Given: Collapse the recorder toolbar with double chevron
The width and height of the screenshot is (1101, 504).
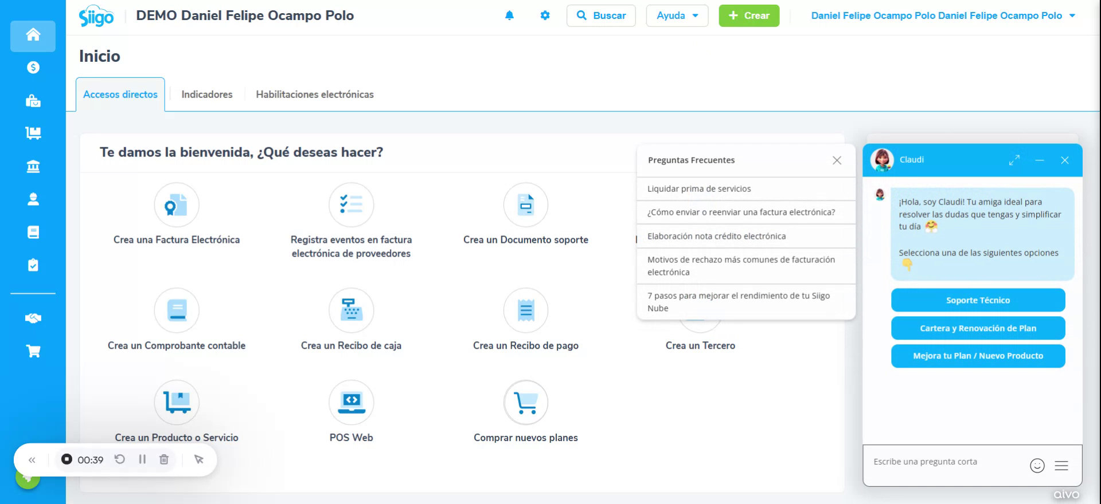Looking at the screenshot, I should point(32,460).
